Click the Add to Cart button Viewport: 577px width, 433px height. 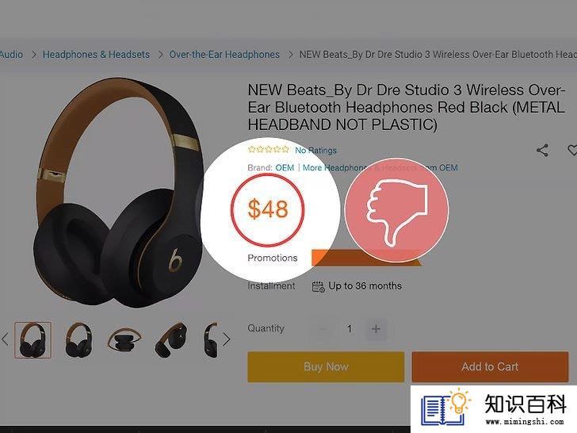tap(490, 366)
